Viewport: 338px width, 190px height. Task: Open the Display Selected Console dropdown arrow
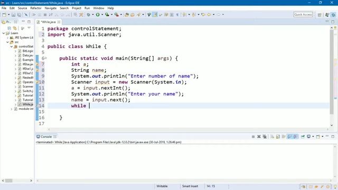tap(313, 137)
